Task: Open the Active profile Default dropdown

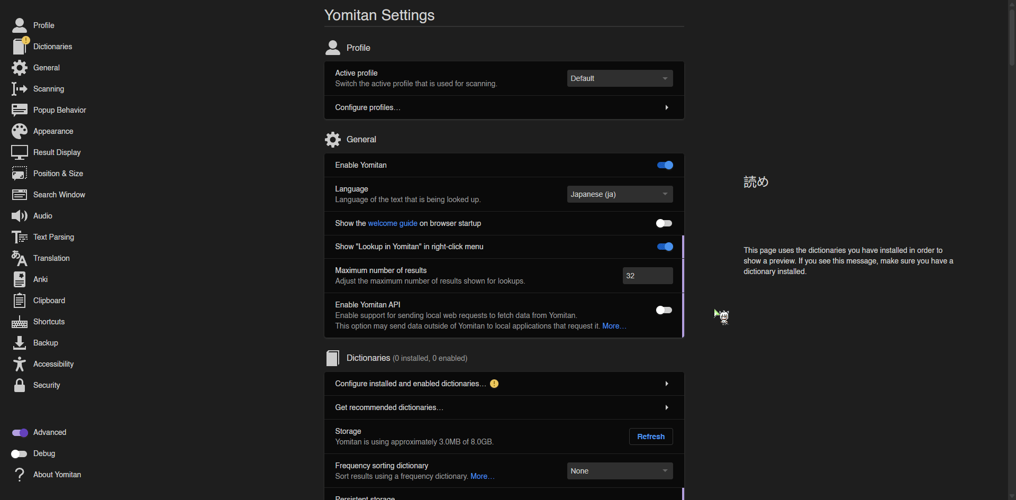Action: 620,78
